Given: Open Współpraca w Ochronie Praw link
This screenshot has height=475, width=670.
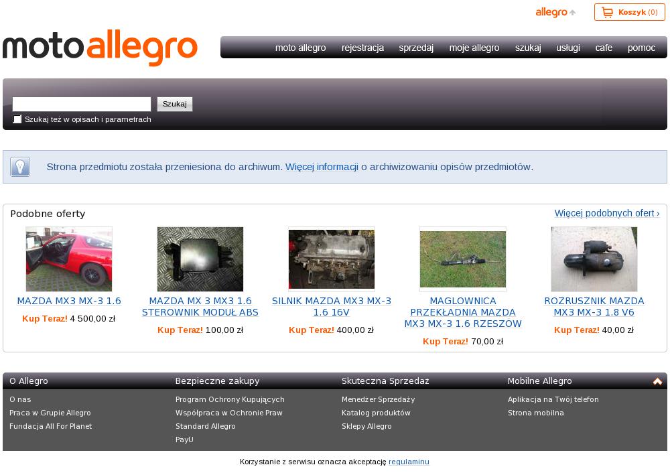Looking at the screenshot, I should pos(229,413).
